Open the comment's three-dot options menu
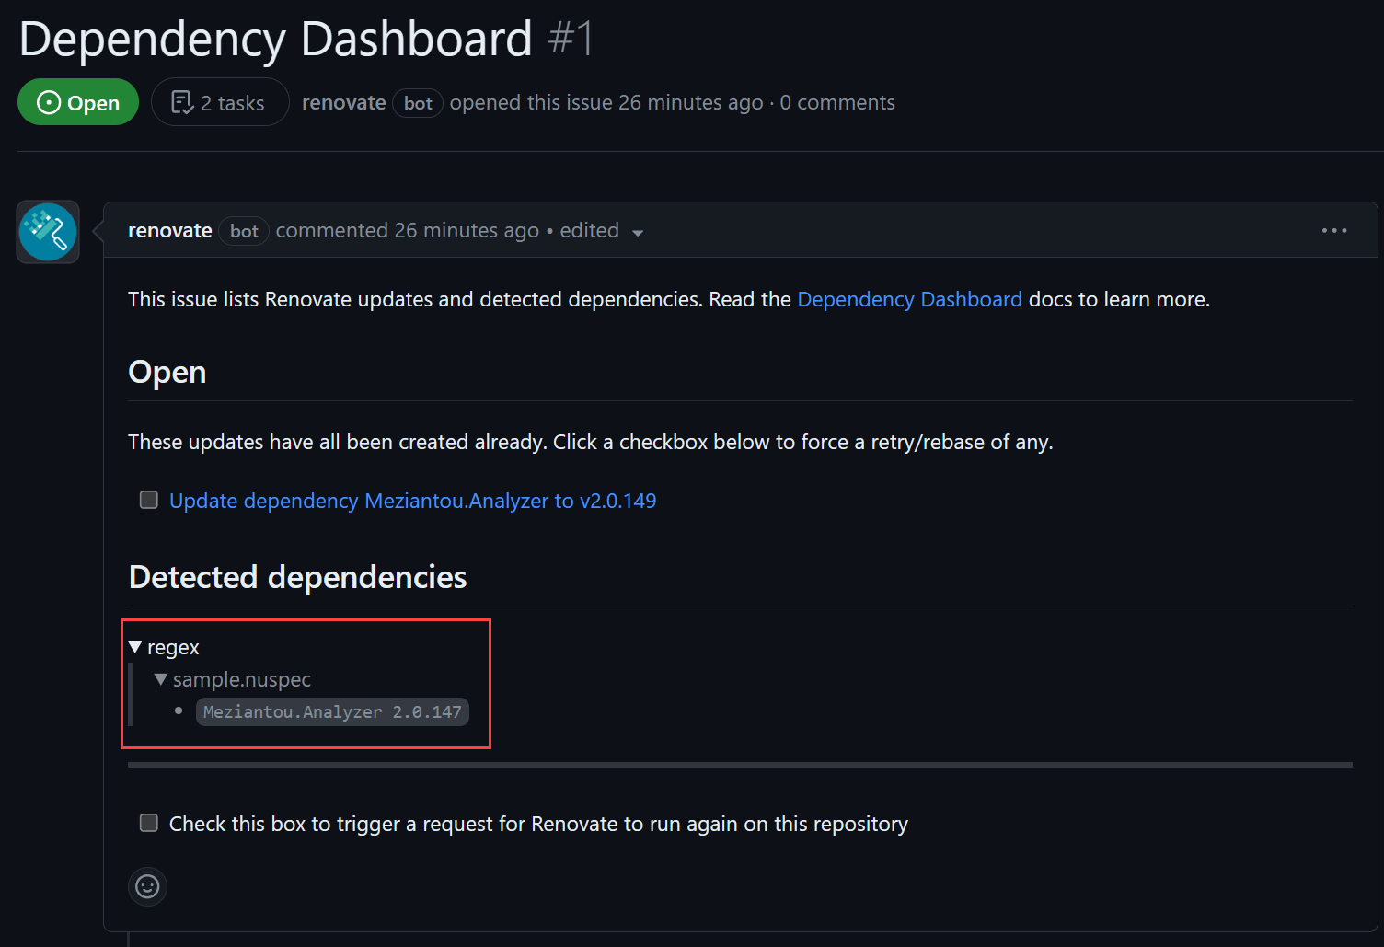The height and width of the screenshot is (947, 1384). coord(1333,230)
